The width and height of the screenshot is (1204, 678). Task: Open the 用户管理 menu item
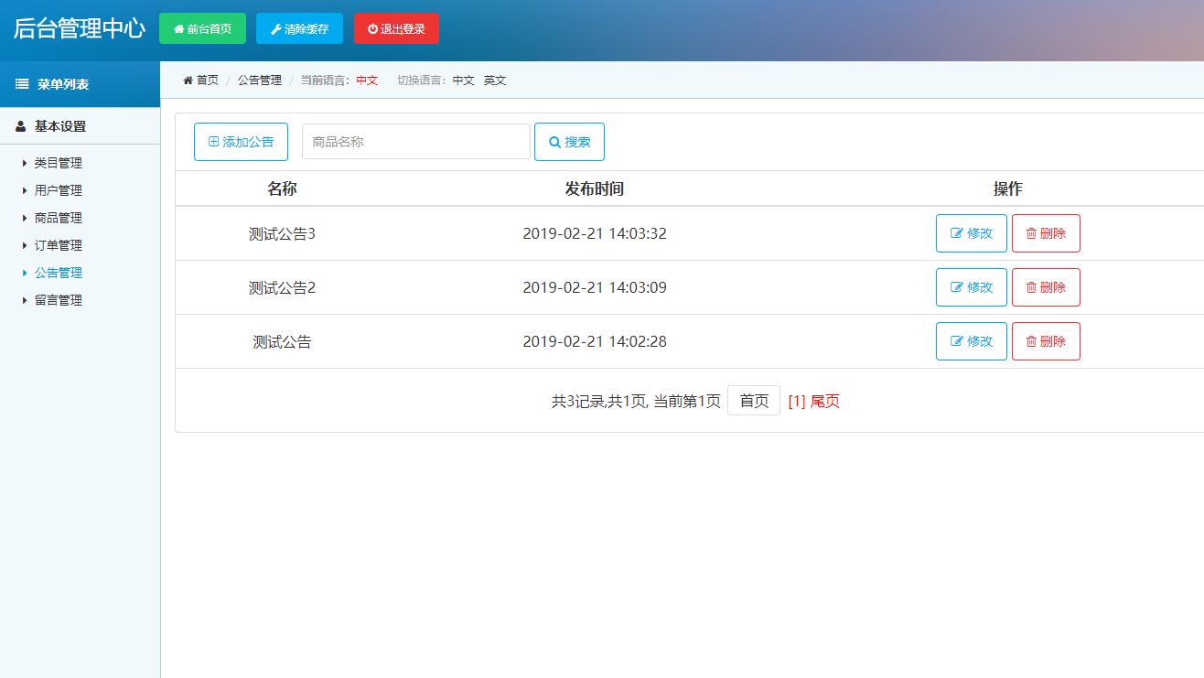pyautogui.click(x=59, y=190)
